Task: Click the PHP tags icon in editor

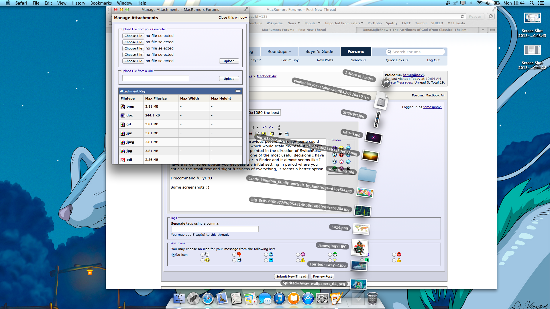Action: [287, 134]
